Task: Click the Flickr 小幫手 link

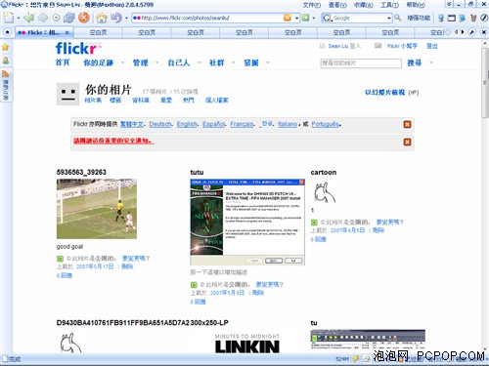Action: coord(402,46)
